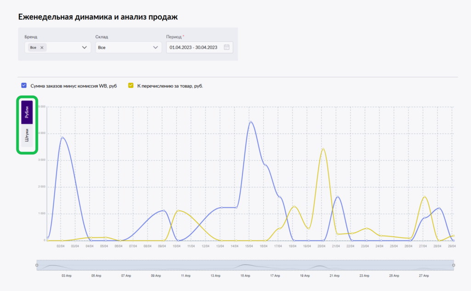Screen dimensions: 471x291
Task: Uncheck the "Сумма заказов минус комиссия WB" checkbox
Action: (24, 86)
